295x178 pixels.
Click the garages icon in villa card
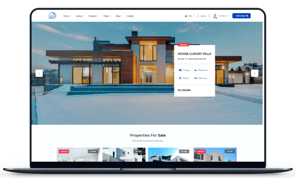point(180,70)
